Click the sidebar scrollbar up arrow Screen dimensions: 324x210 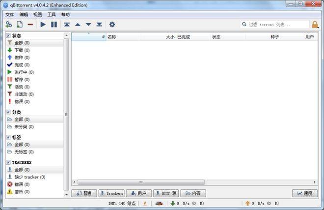[66, 35]
